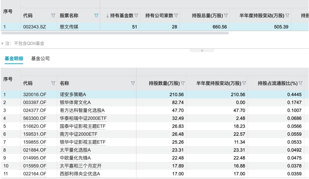This screenshot has width=309, height=179.
Task: Open filter icon on 持有公司家数 column
Action: click(x=176, y=16)
